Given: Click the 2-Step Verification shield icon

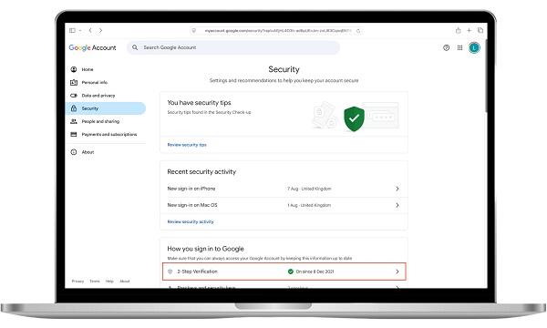Looking at the screenshot, I should pyautogui.click(x=170, y=272).
